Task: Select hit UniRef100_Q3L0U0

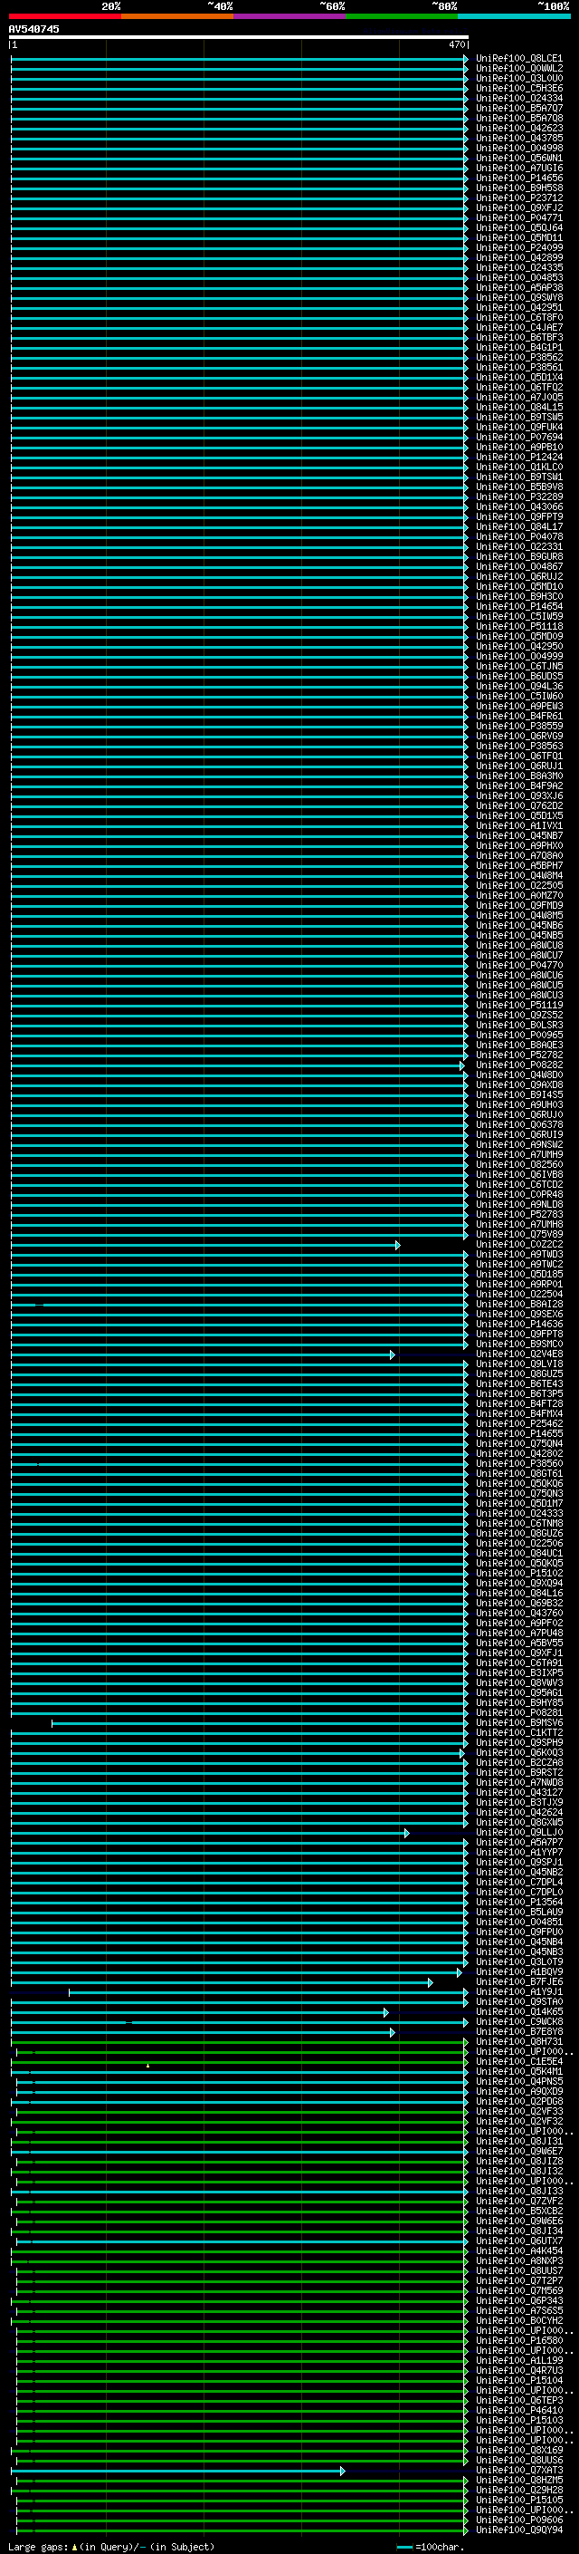Action: pyautogui.click(x=518, y=78)
